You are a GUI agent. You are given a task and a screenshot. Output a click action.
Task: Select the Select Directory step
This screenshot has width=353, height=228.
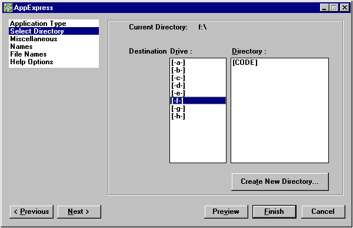point(54,31)
